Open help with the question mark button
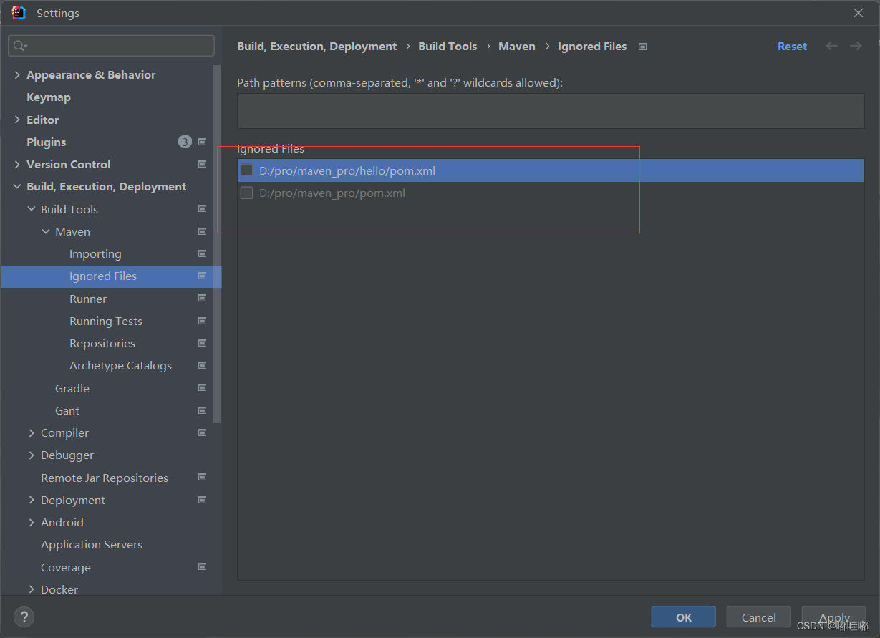 coord(24,617)
